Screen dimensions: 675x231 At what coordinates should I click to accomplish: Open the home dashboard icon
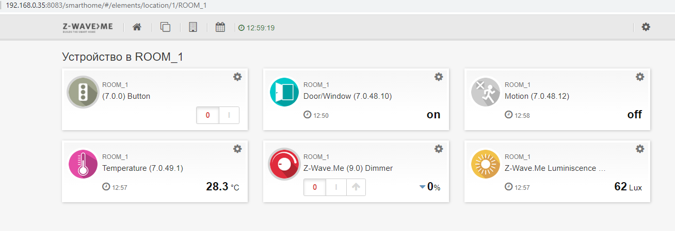137,27
